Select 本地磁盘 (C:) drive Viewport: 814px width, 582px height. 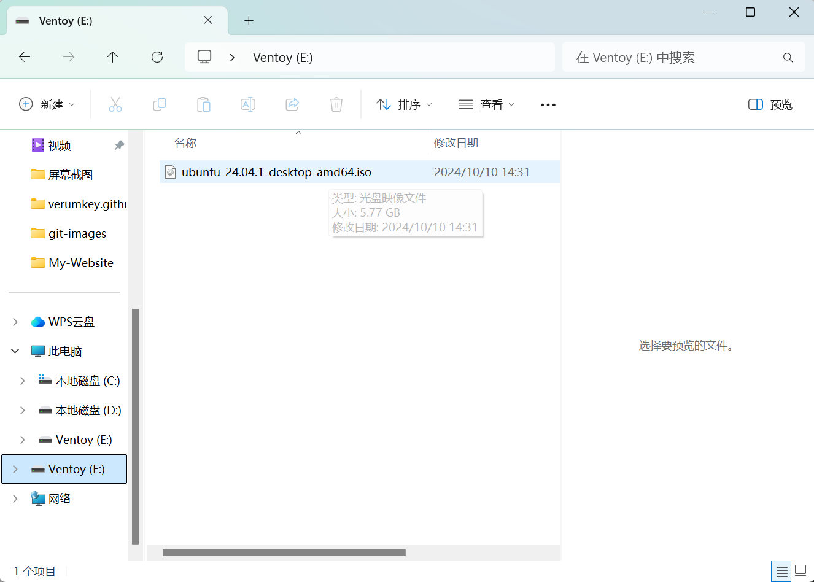pyautogui.click(x=79, y=381)
